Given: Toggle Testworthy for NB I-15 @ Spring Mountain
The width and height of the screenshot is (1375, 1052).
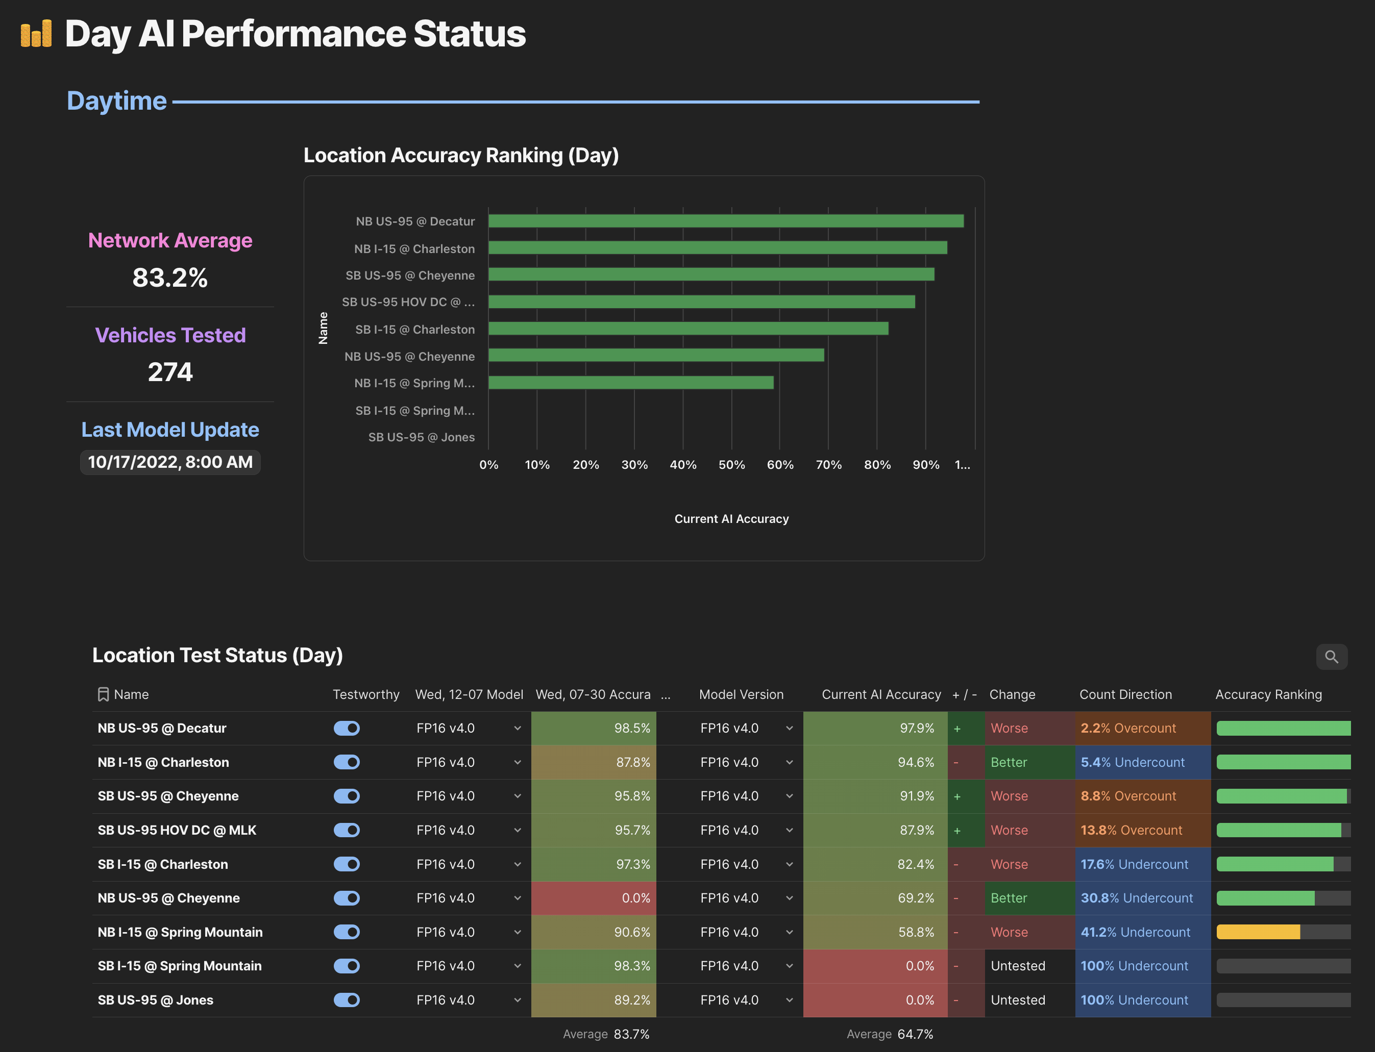Looking at the screenshot, I should [347, 933].
